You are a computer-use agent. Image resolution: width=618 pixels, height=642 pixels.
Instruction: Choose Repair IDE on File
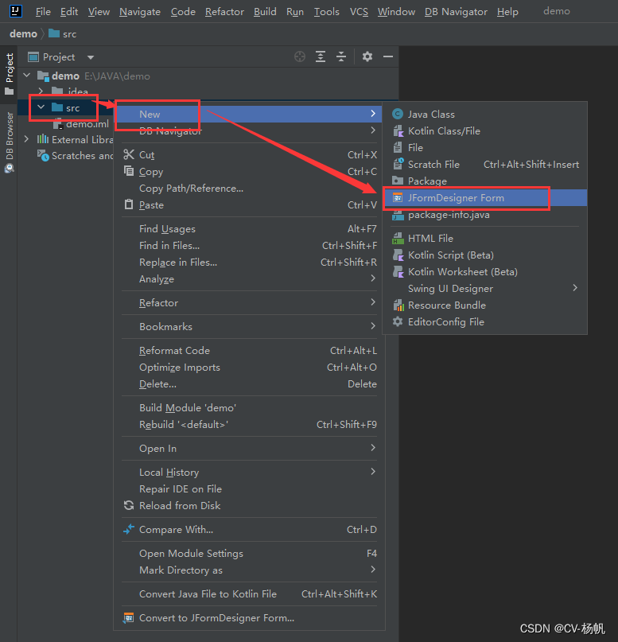coord(249,489)
